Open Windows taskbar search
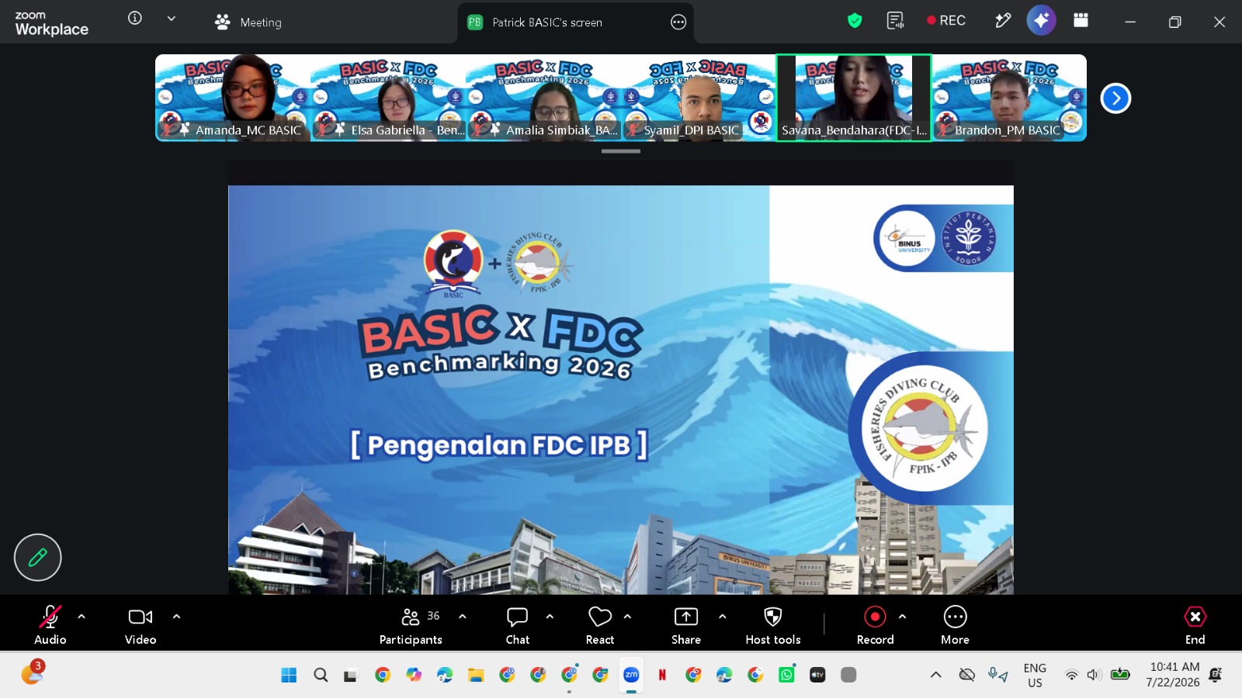Viewport: 1242px width, 698px height. [321, 675]
